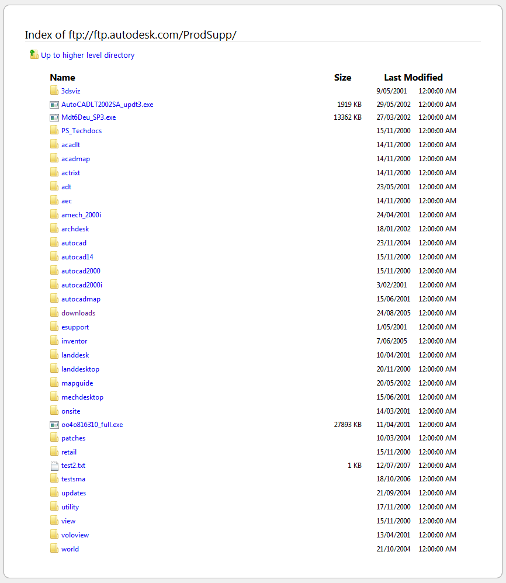Click the folder icon beside PS_Techdocs
Viewport: 506px width, 583px height.
pos(54,130)
